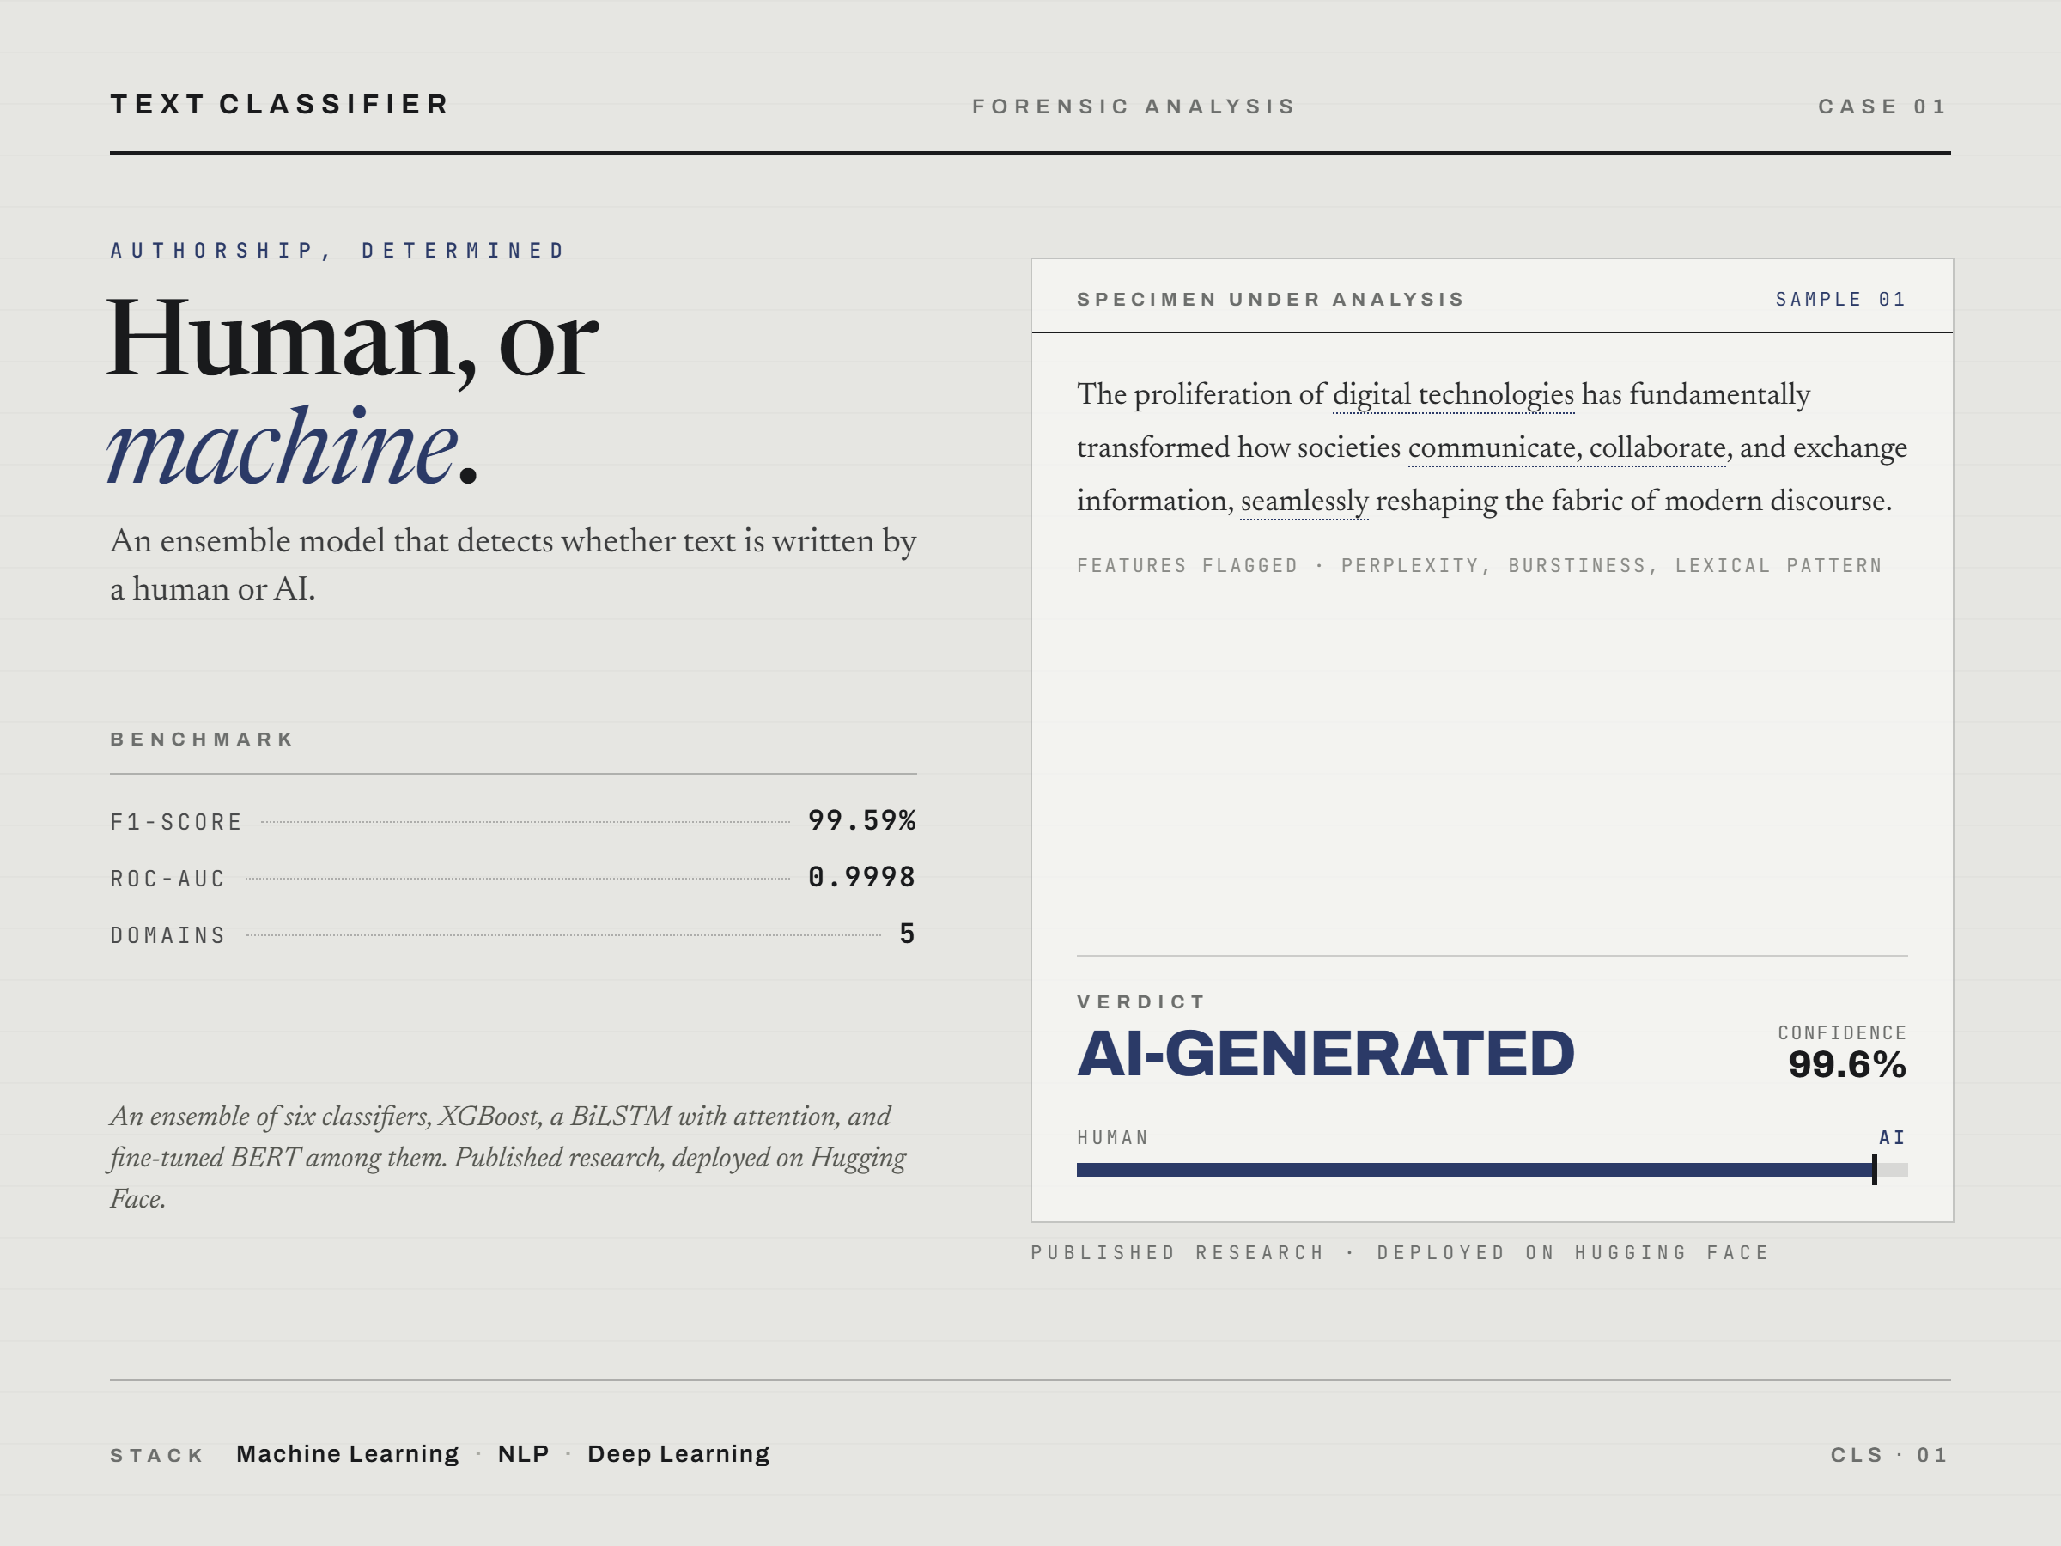Click the HUMAN label above the bar
This screenshot has width=2061, height=1546.
click(x=1112, y=1138)
